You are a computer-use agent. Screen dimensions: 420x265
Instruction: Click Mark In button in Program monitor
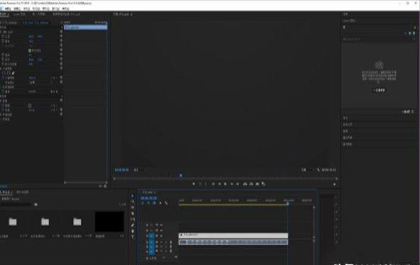(x=200, y=184)
